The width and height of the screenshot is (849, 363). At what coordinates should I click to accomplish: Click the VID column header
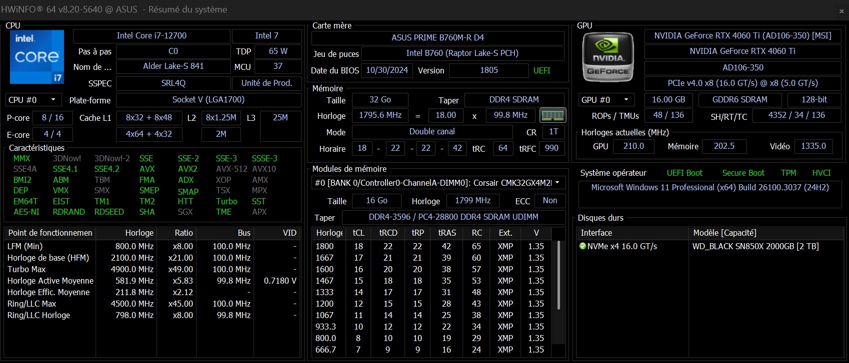click(276, 233)
